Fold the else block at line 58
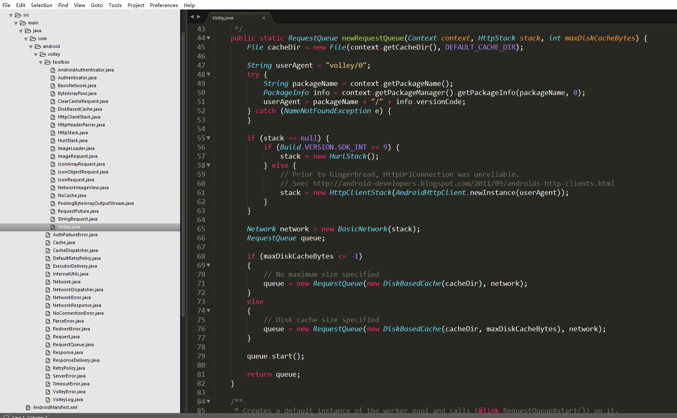677x418 pixels. click(209, 165)
